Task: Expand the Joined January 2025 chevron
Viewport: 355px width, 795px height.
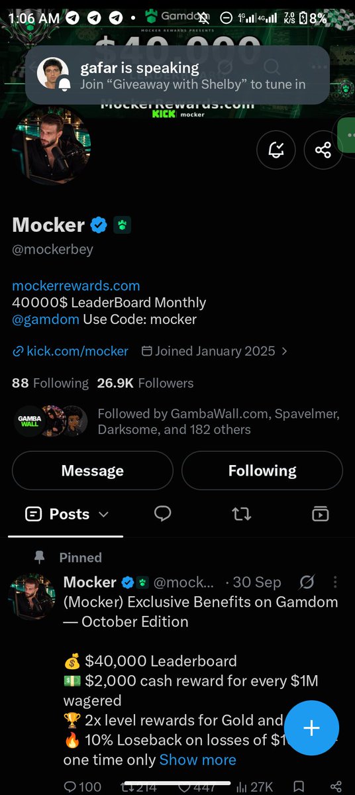Action: coord(285,351)
